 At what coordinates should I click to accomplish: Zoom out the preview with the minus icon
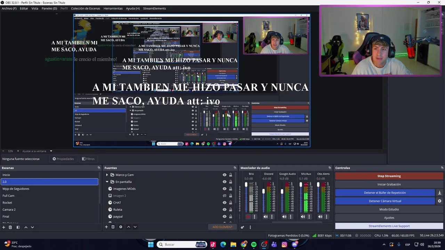[3, 151]
